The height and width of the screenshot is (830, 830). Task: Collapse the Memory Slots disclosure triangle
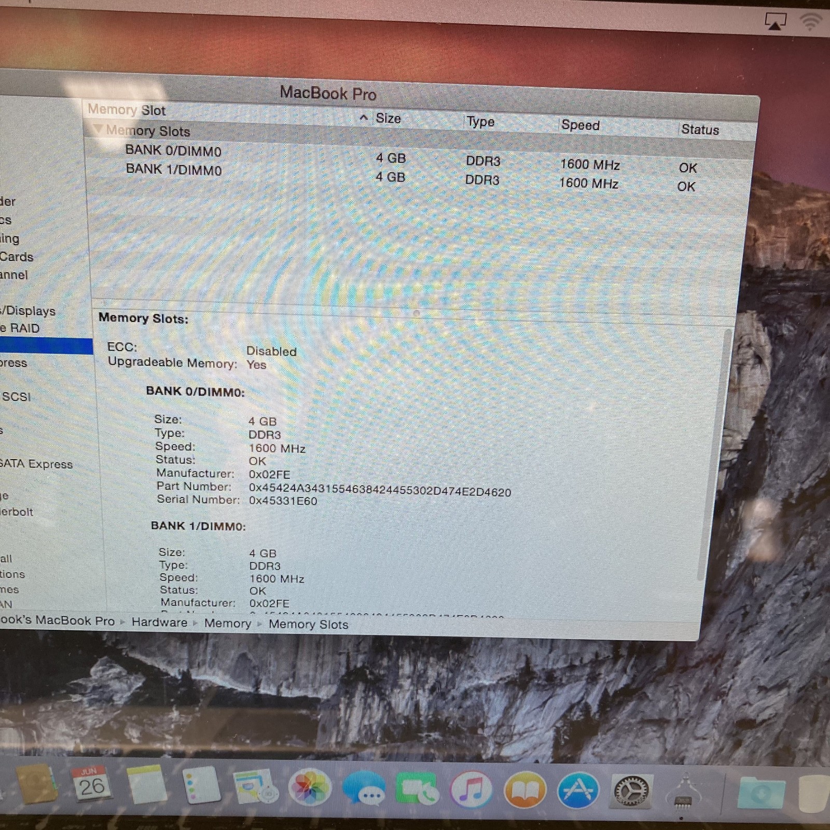pyautogui.click(x=98, y=129)
